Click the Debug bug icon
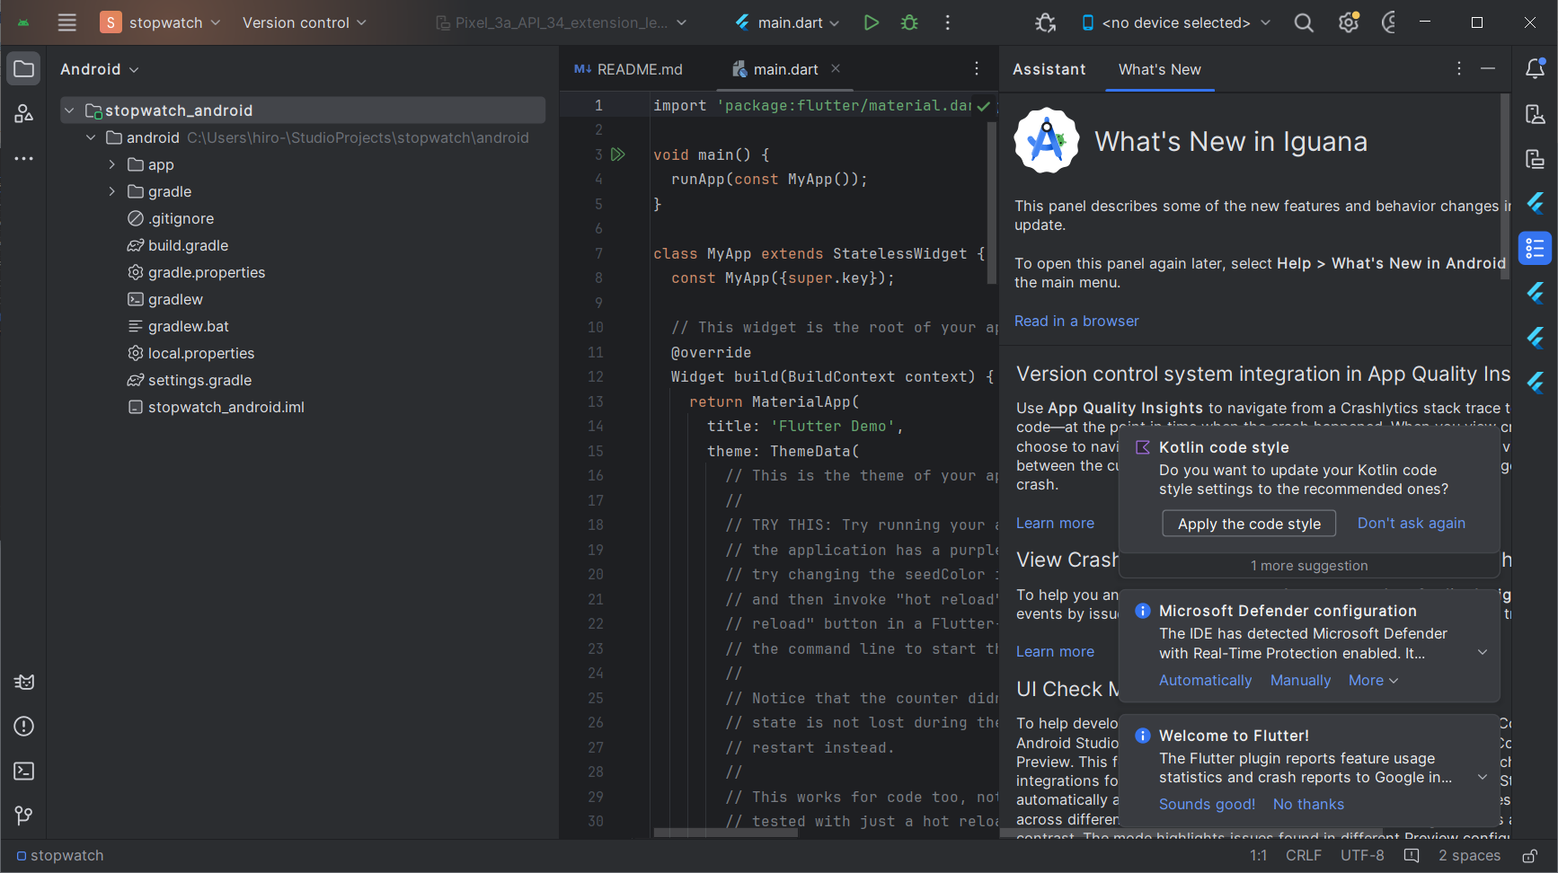 [x=909, y=22]
